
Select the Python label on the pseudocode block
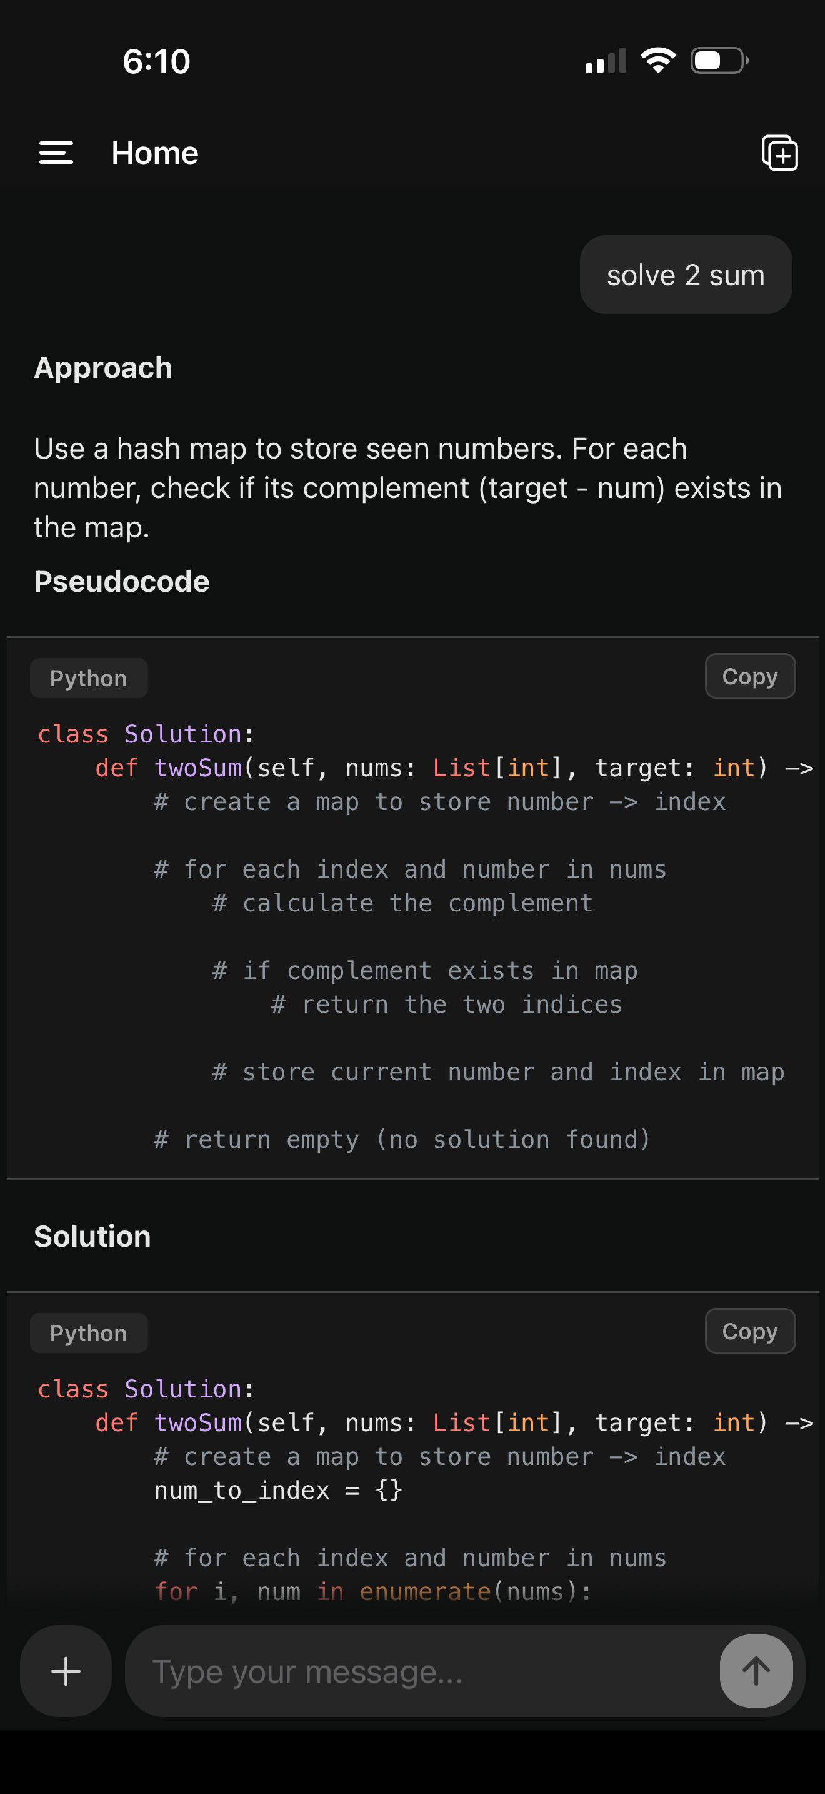pyautogui.click(x=88, y=677)
